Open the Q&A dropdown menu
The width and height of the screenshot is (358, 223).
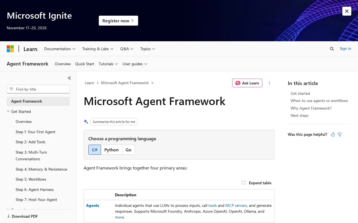pyautogui.click(x=127, y=49)
